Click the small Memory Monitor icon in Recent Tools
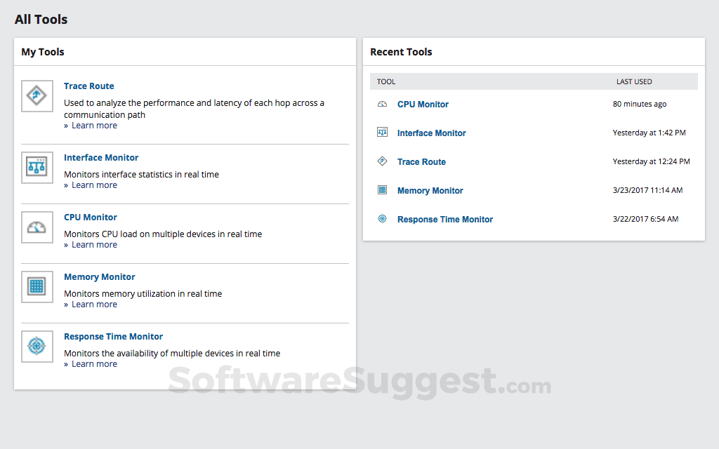Image resolution: width=719 pixels, height=449 pixels. (x=382, y=190)
